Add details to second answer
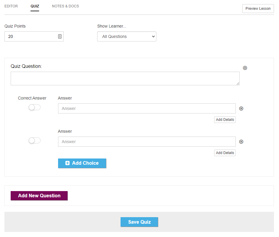The height and width of the screenshot is (237, 279). [x=225, y=153]
